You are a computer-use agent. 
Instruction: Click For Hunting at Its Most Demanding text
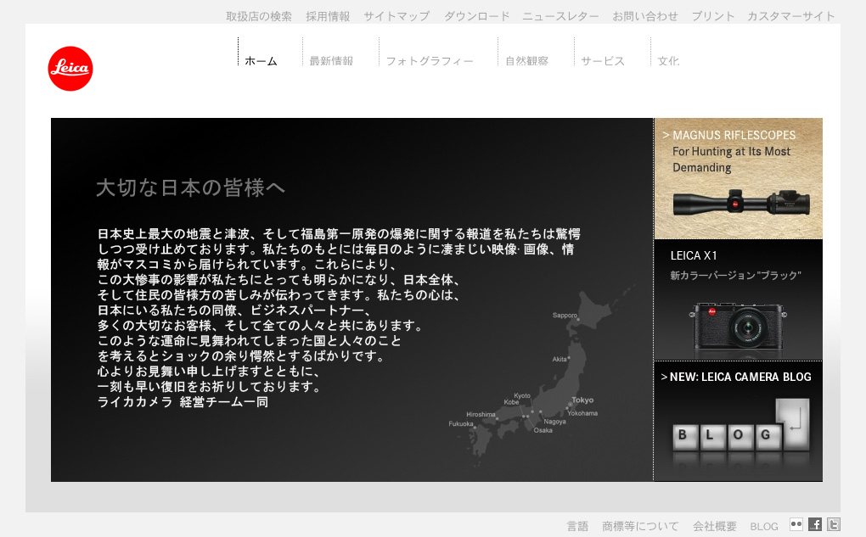click(x=731, y=159)
